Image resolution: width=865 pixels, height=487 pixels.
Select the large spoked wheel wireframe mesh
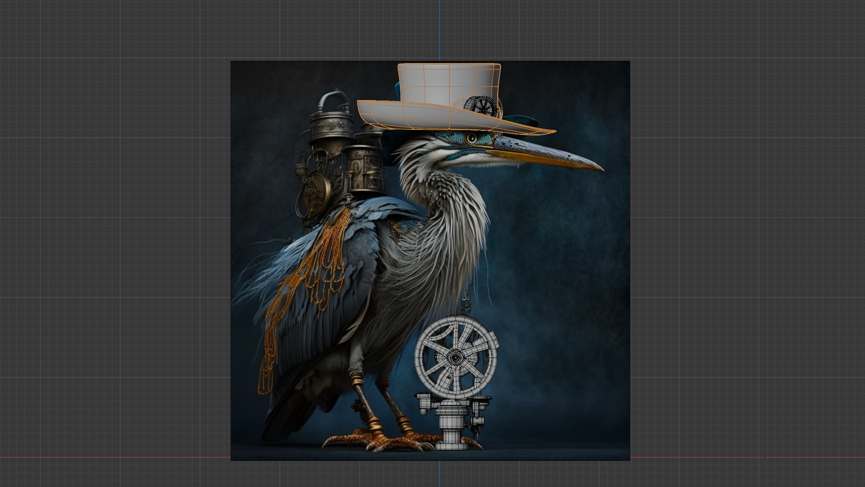[x=456, y=358]
